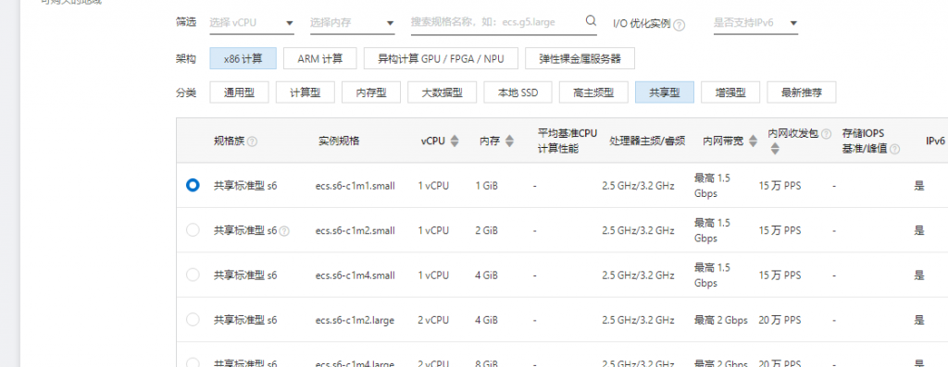
Task: Click ecs.s6-c1m2.large instance name
Action: (x=355, y=320)
